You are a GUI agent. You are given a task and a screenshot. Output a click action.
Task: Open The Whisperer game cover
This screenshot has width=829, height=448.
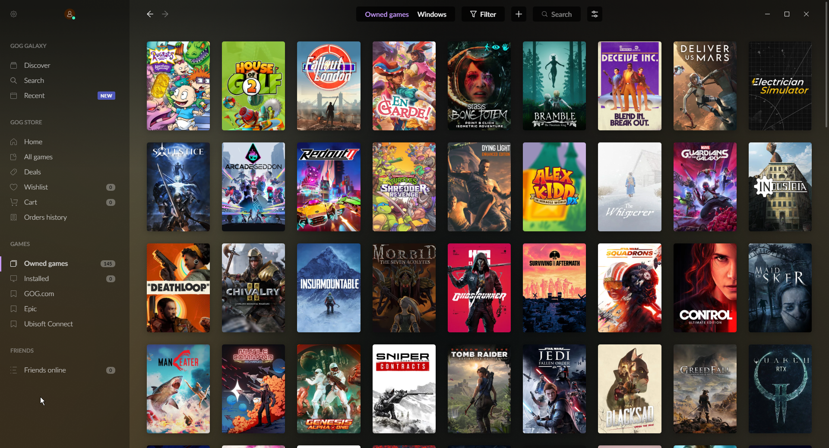(x=630, y=187)
